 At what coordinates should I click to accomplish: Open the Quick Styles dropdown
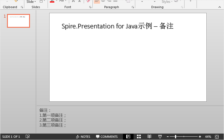pos(167,2)
